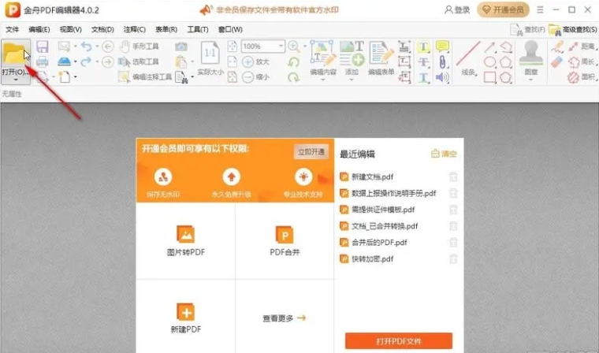Open recent file 数据上报操作说明手册.pdf
The image size is (599, 353).
394,193
